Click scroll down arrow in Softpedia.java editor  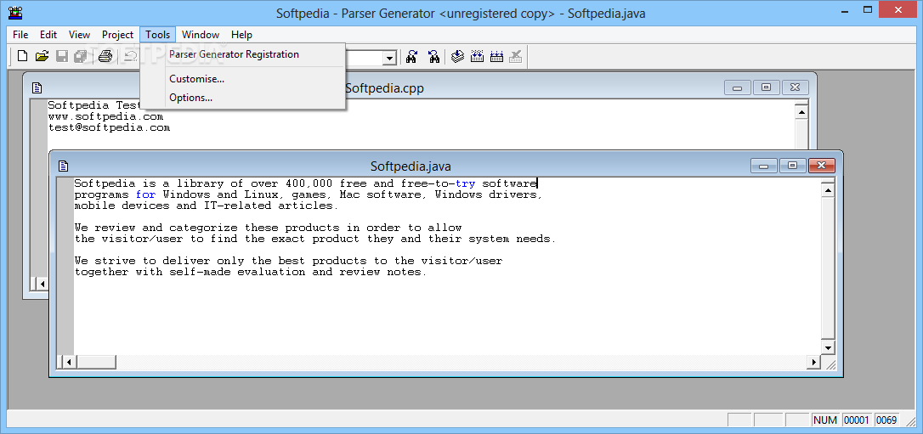point(828,347)
